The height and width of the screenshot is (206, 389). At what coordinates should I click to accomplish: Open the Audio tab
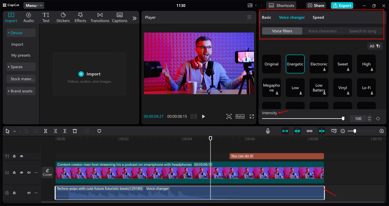pos(29,18)
